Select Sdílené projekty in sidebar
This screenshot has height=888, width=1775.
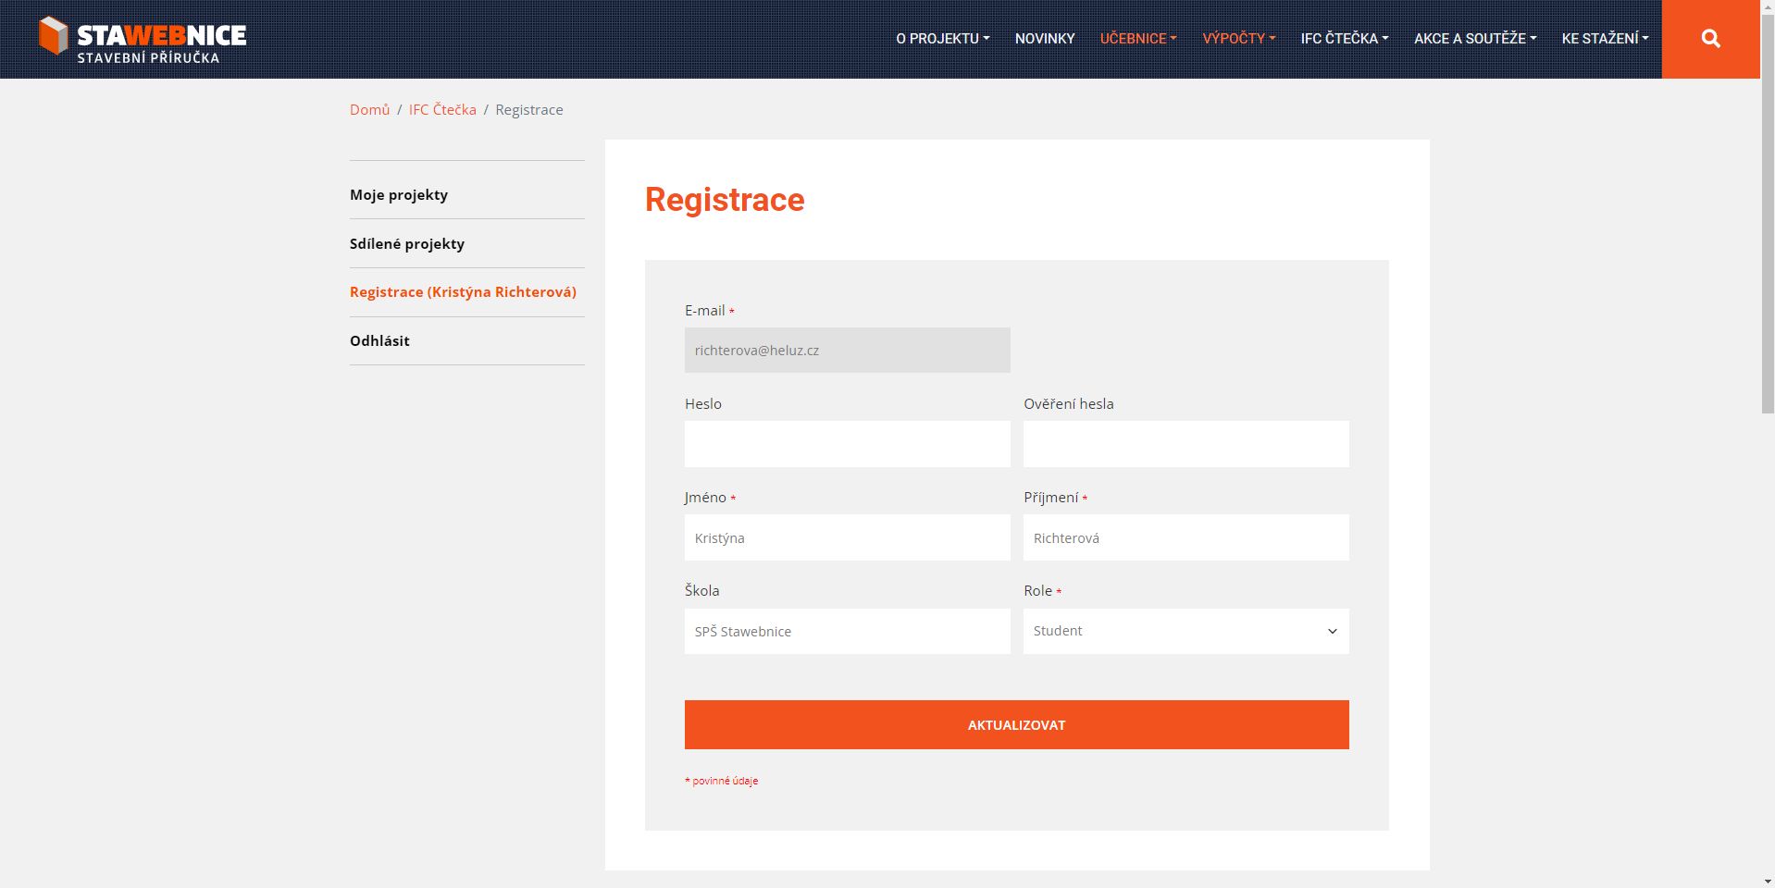pos(407,244)
